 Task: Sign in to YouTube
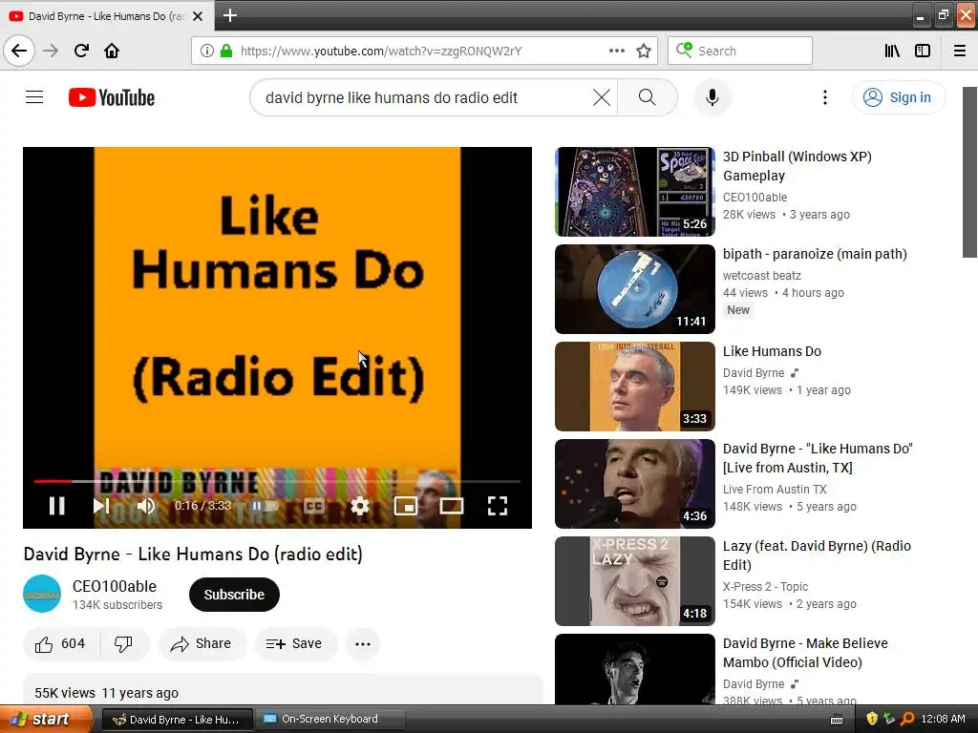(x=898, y=97)
